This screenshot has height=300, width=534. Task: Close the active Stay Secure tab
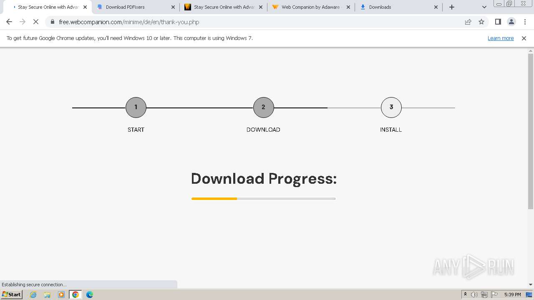(85, 7)
